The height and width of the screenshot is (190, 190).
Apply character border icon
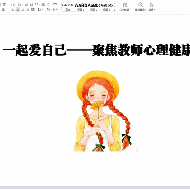point(4,9)
